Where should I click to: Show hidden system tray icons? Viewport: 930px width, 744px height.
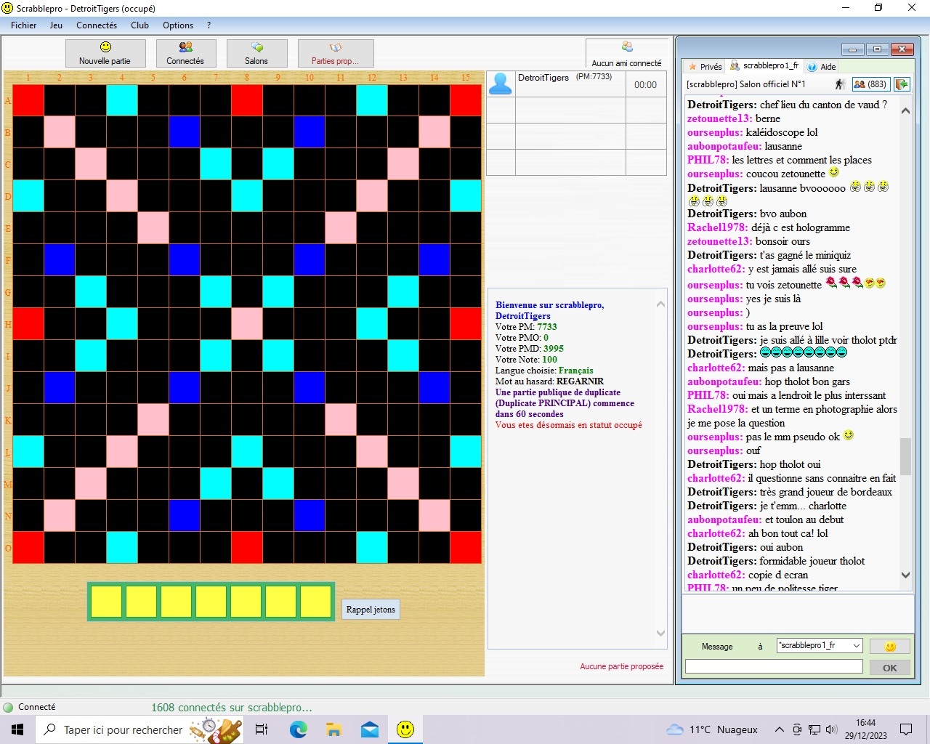(x=779, y=729)
